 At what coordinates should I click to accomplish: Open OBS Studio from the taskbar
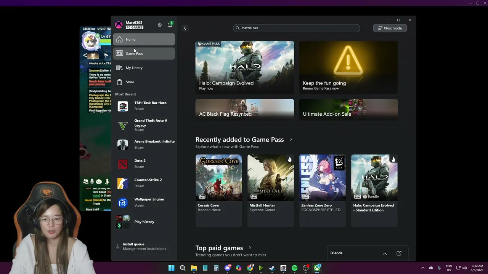306,268
